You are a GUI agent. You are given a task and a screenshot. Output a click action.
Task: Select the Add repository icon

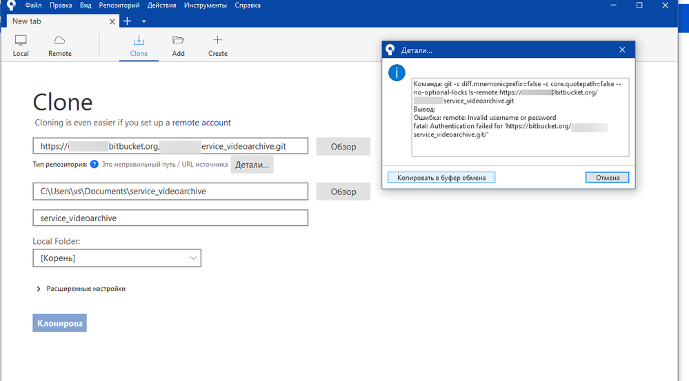[178, 45]
